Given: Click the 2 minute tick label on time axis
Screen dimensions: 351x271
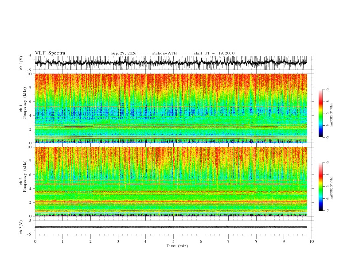Looking at the screenshot, I should 90,241.
